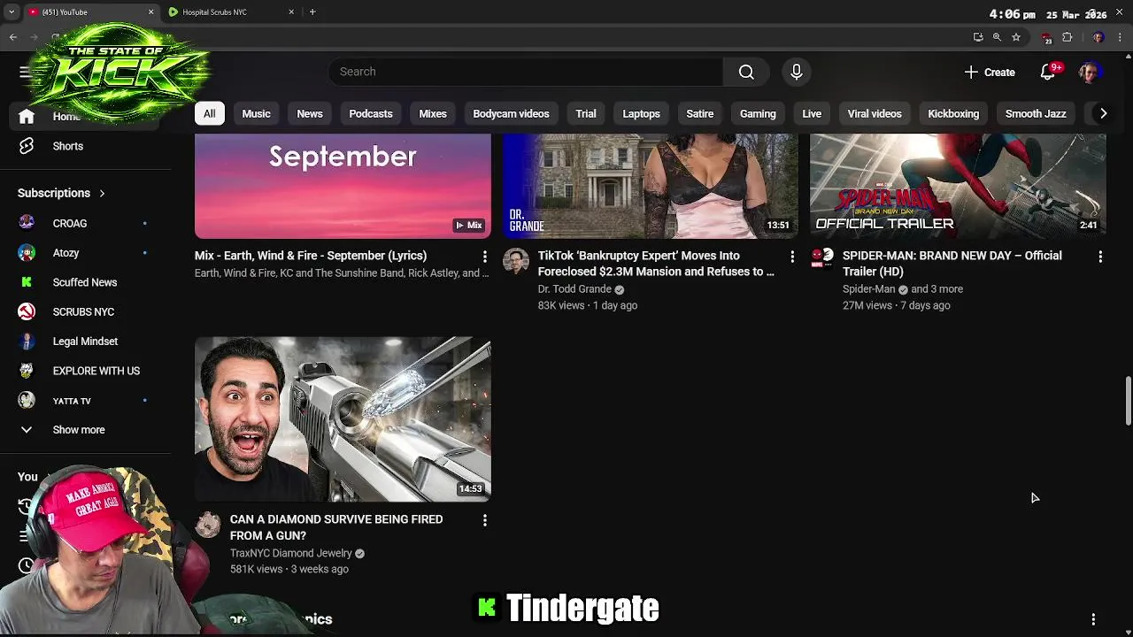The height and width of the screenshot is (637, 1133).
Task: Open a new browser tab
Action: tap(312, 12)
